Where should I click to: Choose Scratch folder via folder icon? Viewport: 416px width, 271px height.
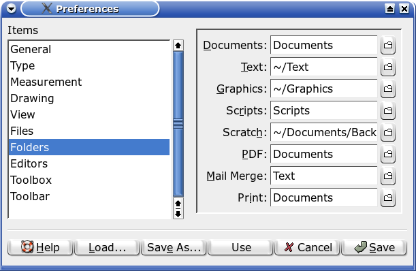[388, 132]
